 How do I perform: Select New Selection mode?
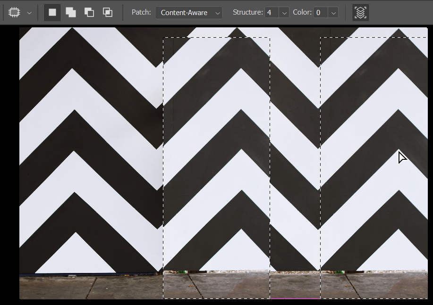point(52,13)
